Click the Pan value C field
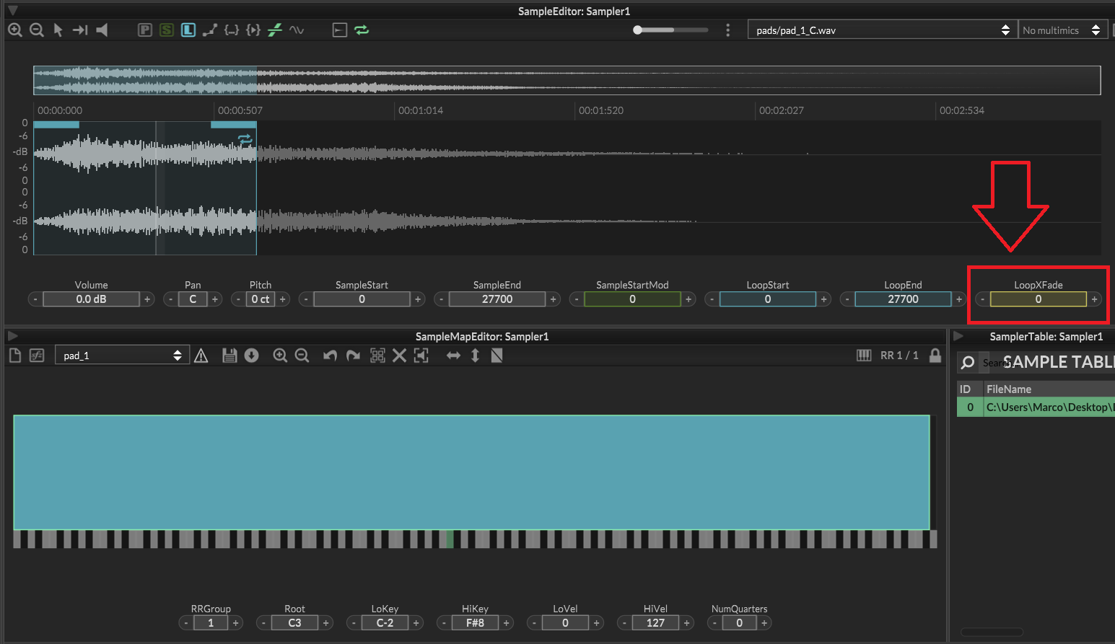 tap(193, 299)
